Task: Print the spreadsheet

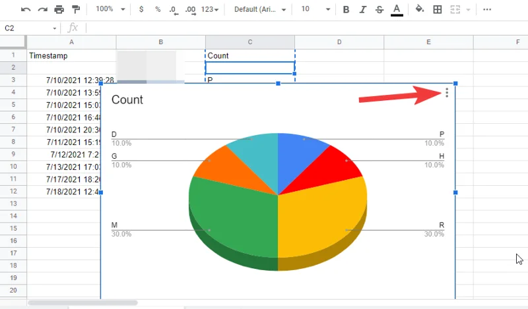Action: (x=59, y=9)
